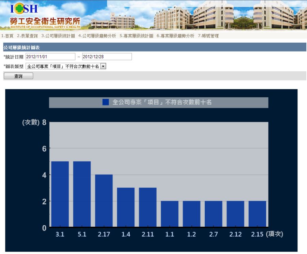Click the end date field 2012/12/28
The width and height of the screenshot is (307, 254).
107,57
